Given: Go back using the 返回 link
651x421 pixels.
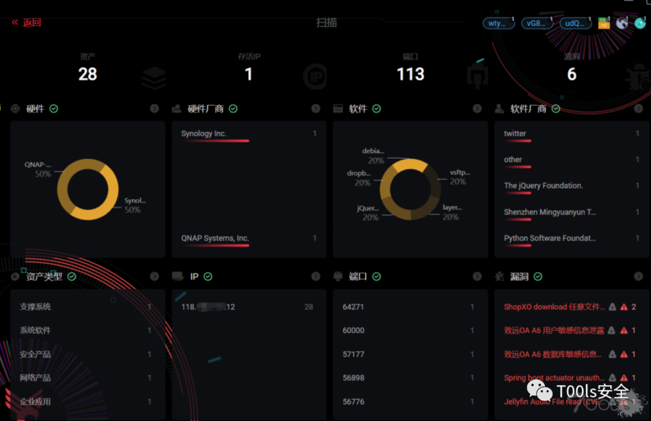Looking at the screenshot, I should pyautogui.click(x=26, y=22).
